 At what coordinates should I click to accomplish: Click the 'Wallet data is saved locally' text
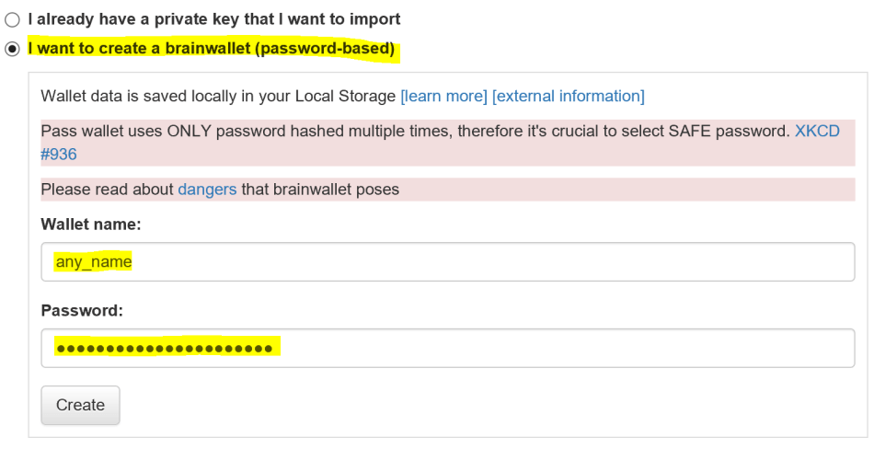click(166, 96)
